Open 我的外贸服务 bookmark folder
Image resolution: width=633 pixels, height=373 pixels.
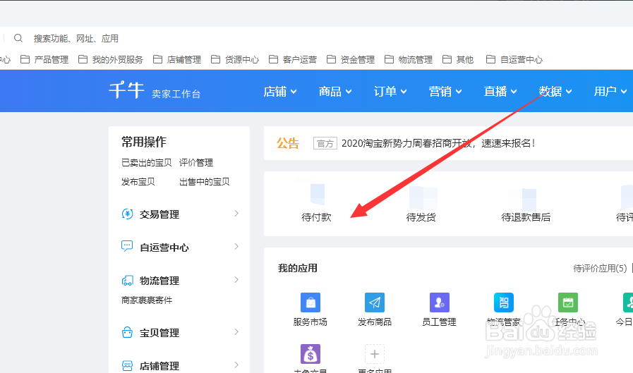pyautogui.click(x=111, y=60)
